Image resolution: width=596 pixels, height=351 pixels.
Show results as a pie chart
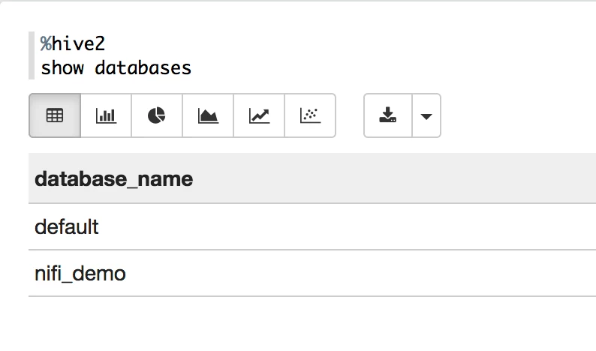point(157,115)
